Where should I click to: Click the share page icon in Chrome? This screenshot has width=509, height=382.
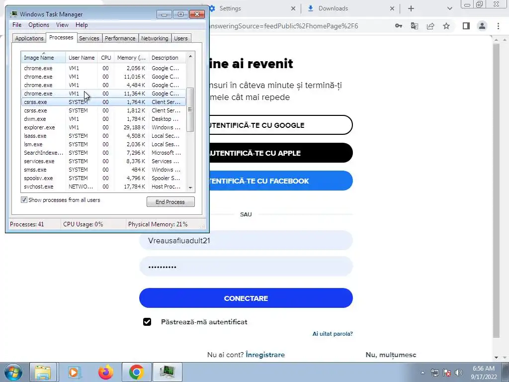click(430, 26)
